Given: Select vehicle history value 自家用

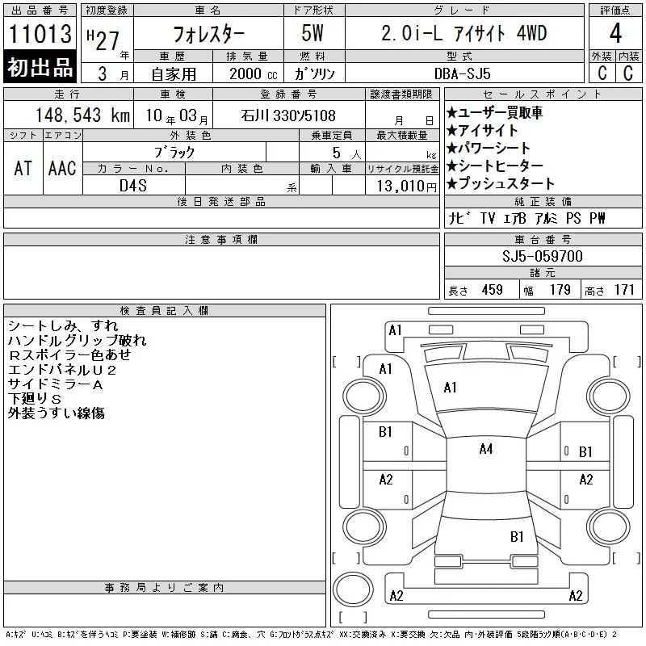Looking at the screenshot, I should coord(174,74).
